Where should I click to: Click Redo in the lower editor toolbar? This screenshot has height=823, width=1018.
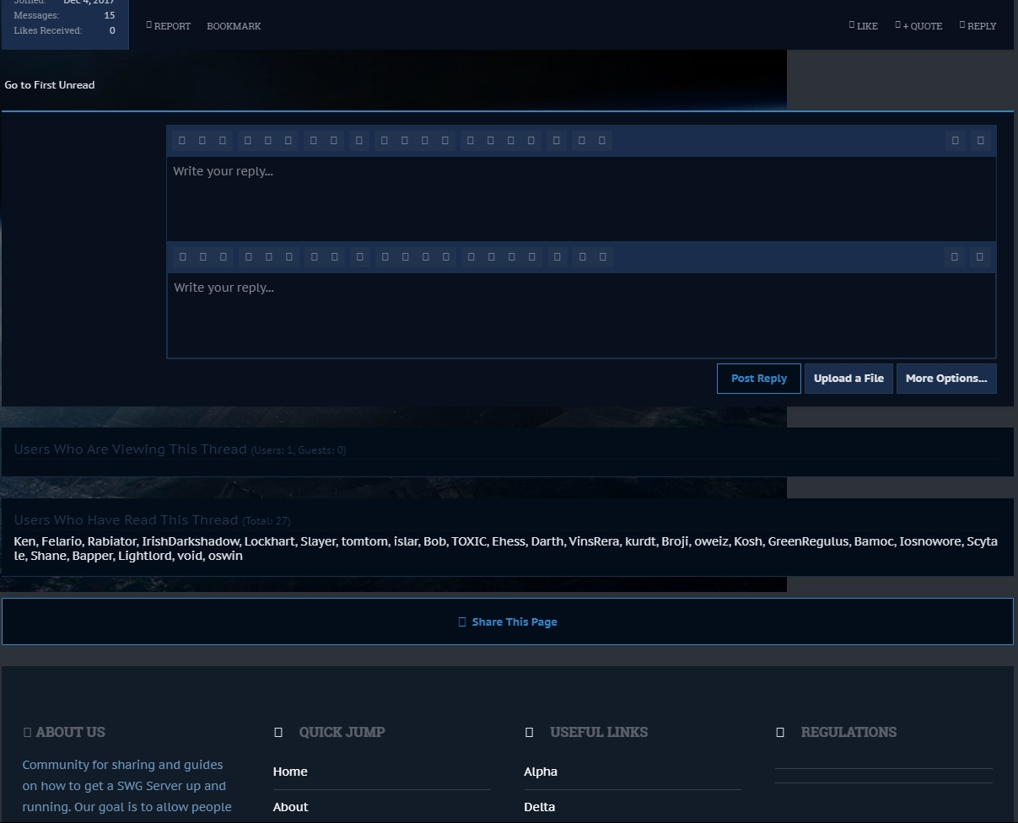pyautogui.click(x=602, y=257)
